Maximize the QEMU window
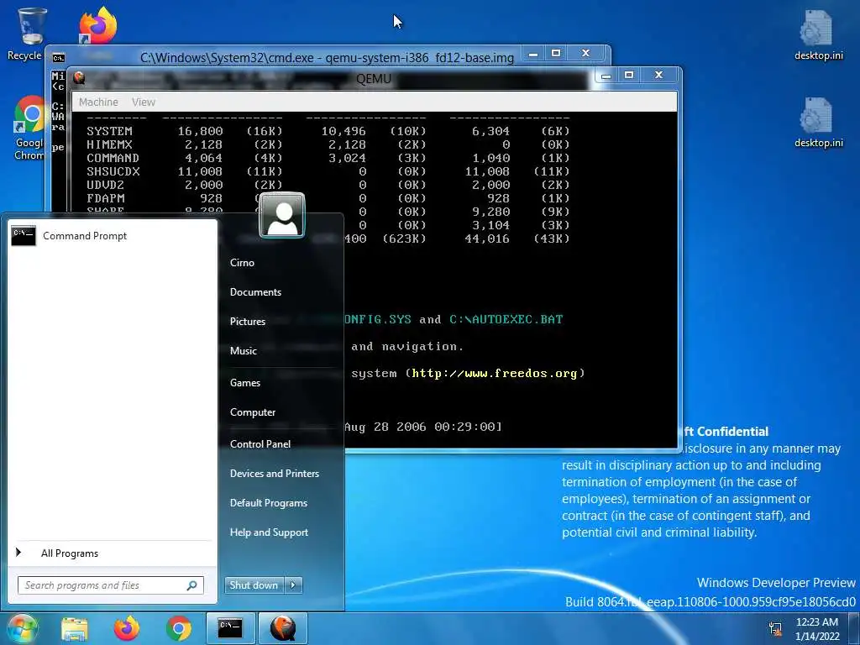Viewport: 860px width, 645px height. [629, 75]
